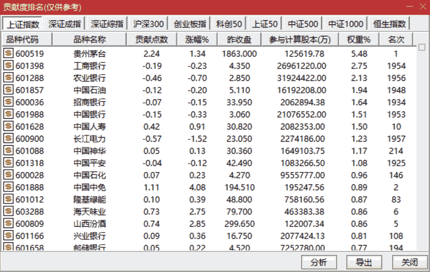Click the 导出 button
Viewport: 430px width, 272px height.
(364, 262)
